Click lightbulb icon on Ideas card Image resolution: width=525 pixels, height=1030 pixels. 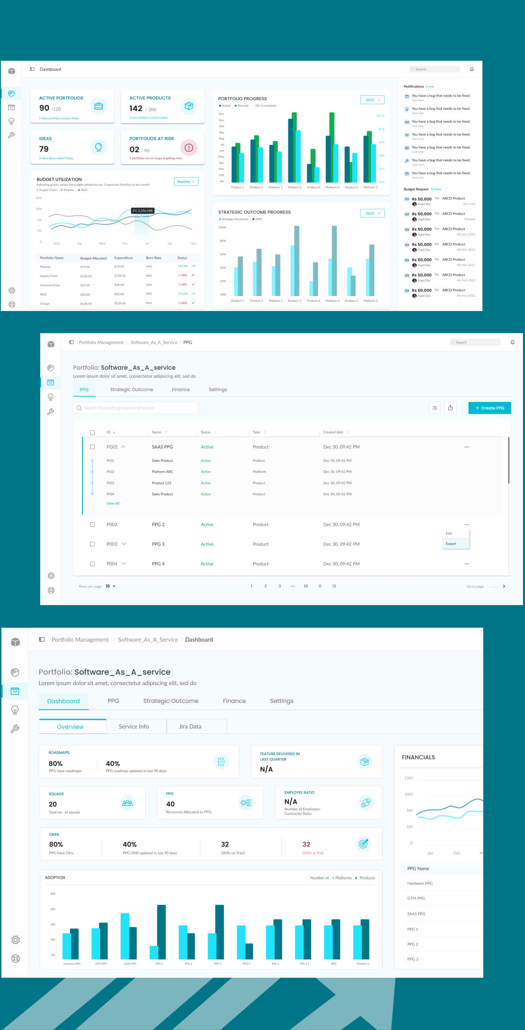tap(98, 147)
